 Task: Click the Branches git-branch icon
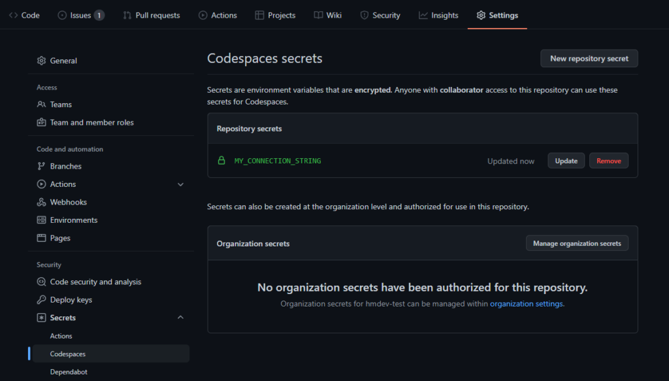pyautogui.click(x=41, y=167)
